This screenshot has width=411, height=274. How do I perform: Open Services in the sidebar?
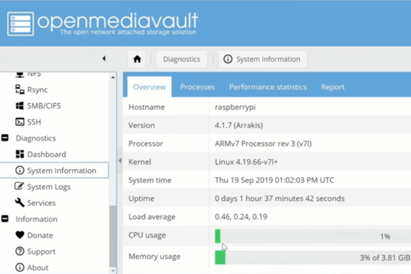tap(41, 203)
